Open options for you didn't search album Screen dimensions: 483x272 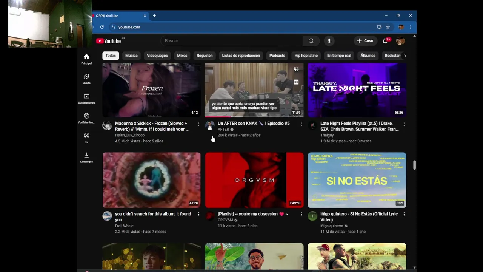[x=198, y=214]
